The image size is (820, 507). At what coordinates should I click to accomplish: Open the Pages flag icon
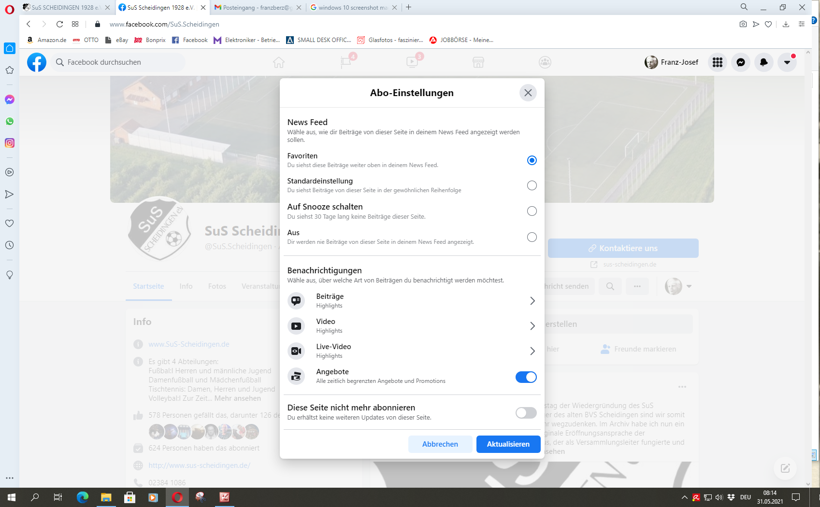[346, 62]
